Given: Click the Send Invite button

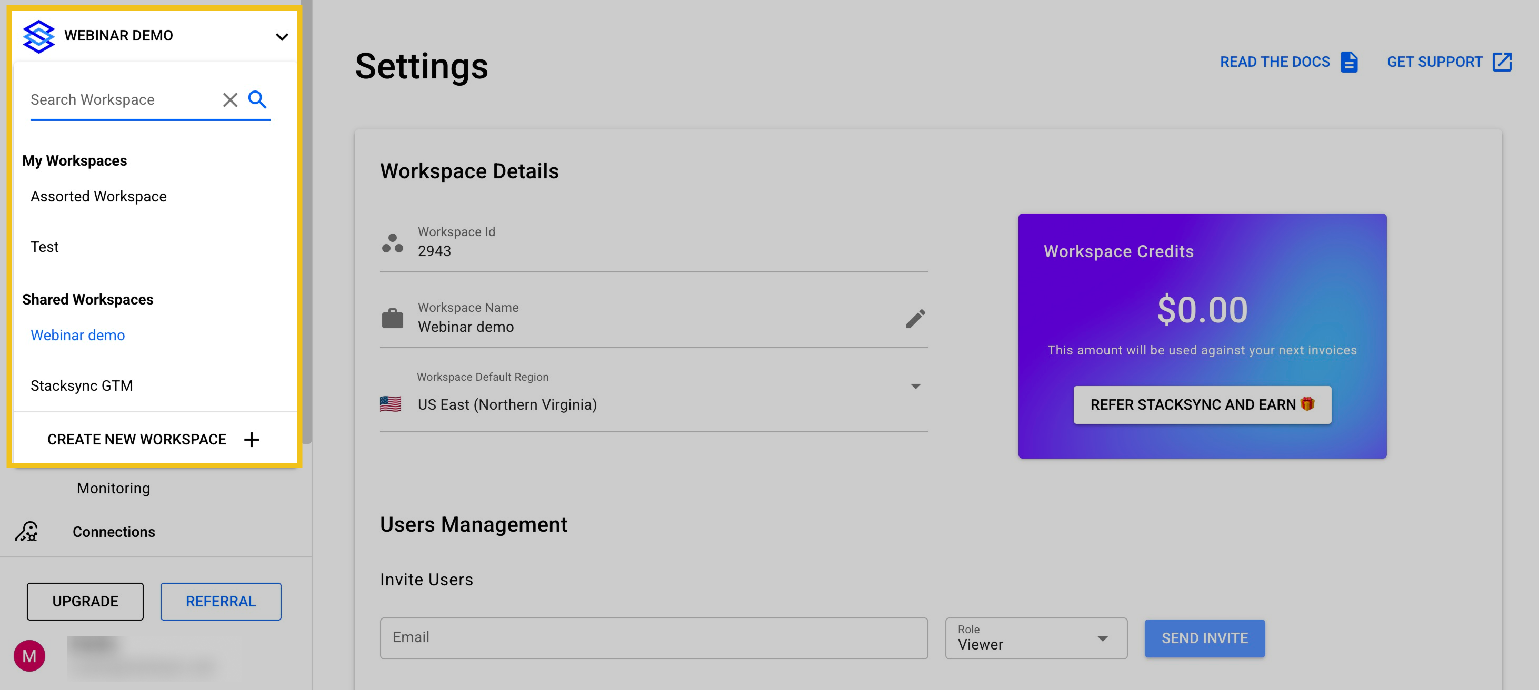Looking at the screenshot, I should coord(1204,638).
